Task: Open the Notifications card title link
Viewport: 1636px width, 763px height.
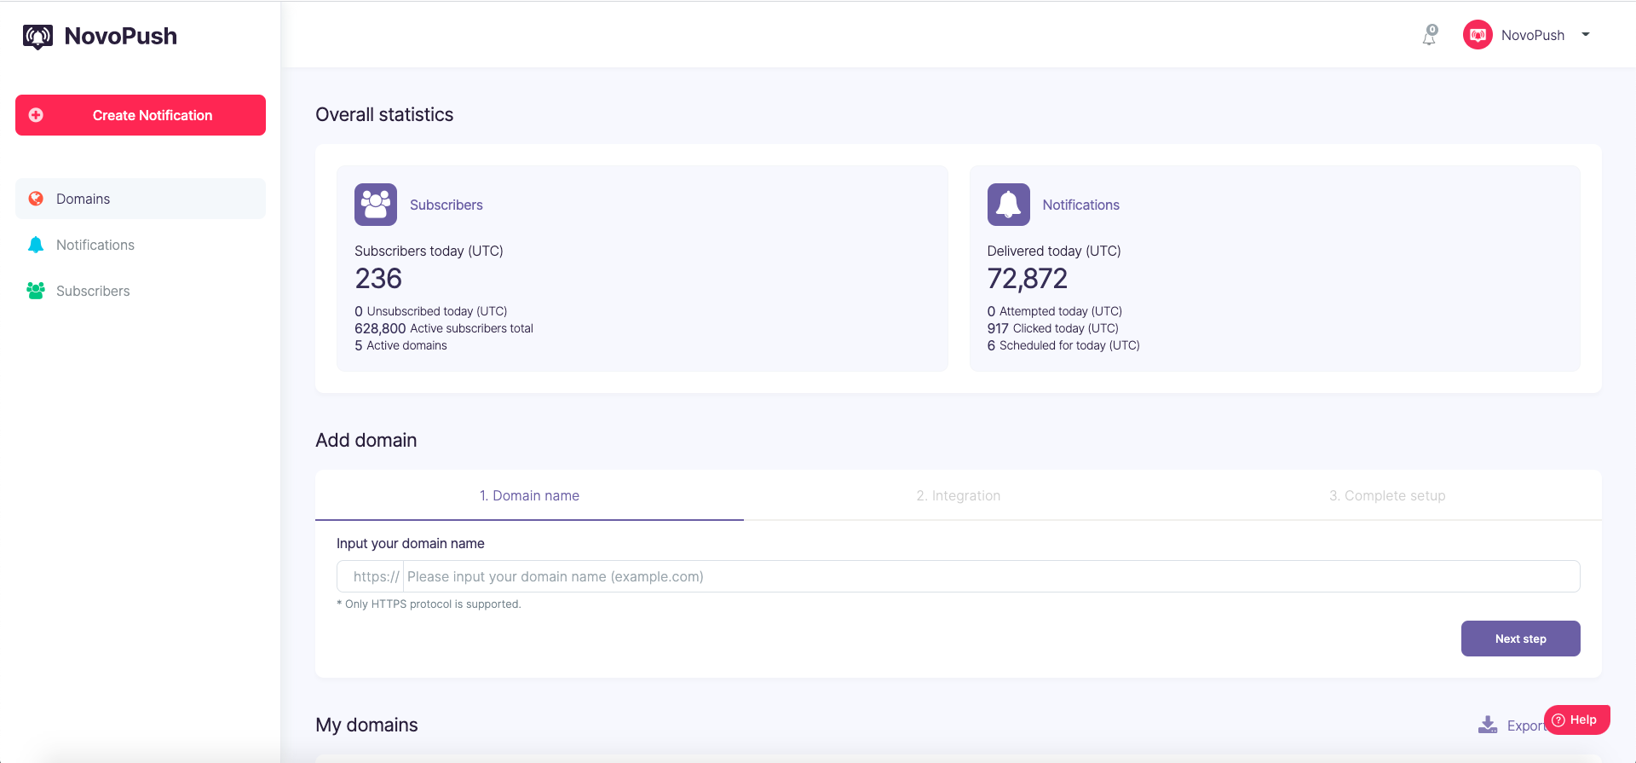Action: pos(1081,205)
